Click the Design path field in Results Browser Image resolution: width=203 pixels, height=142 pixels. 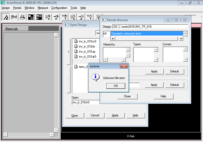150,27
